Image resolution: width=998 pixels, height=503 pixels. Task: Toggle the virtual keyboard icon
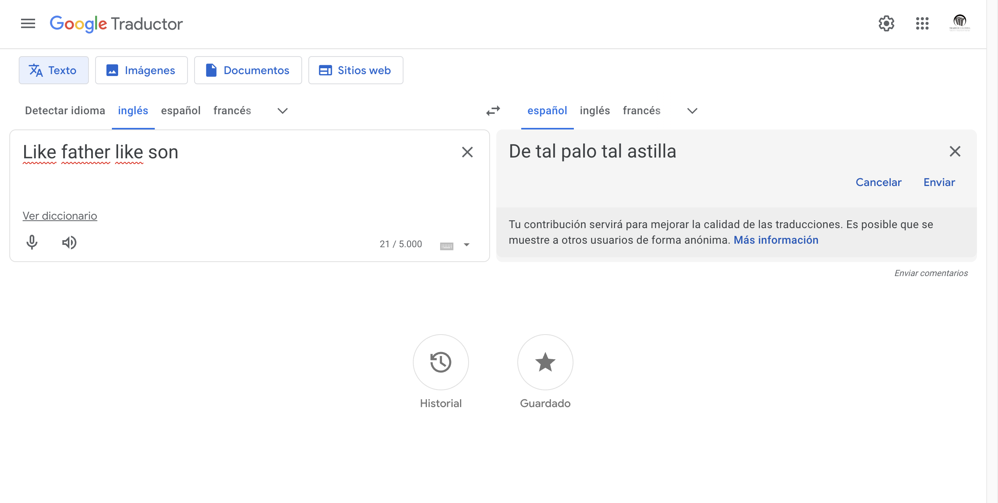coord(447,246)
